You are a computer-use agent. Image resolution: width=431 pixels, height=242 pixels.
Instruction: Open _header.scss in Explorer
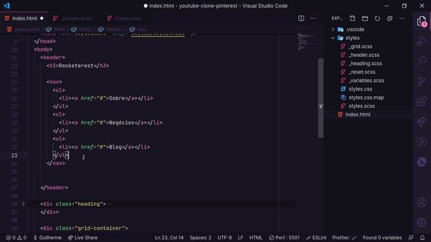tap(364, 55)
